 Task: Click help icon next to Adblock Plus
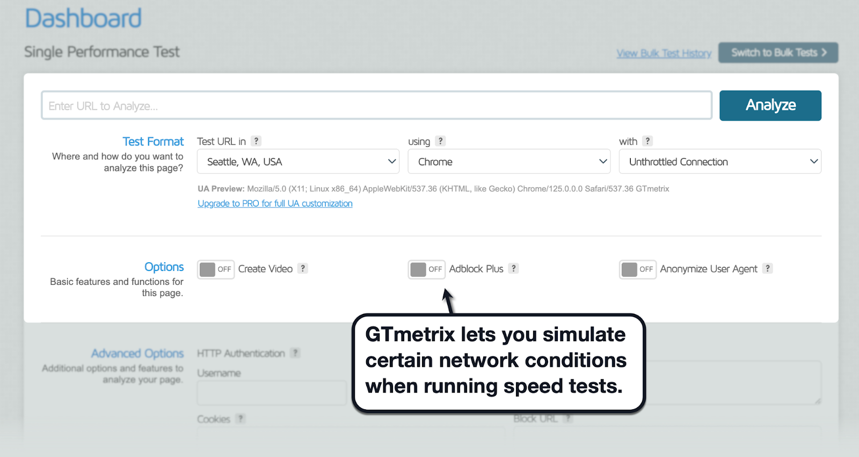point(514,268)
